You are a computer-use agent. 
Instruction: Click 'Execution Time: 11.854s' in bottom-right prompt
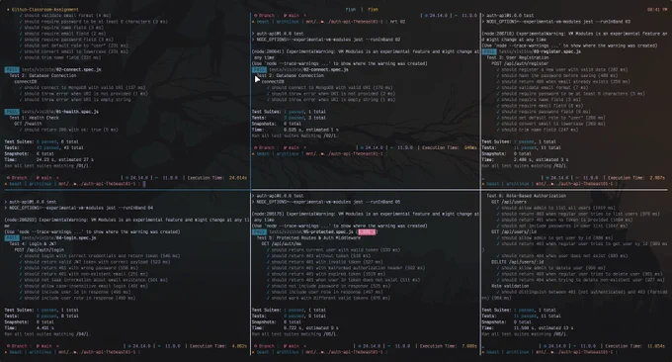point(635,346)
